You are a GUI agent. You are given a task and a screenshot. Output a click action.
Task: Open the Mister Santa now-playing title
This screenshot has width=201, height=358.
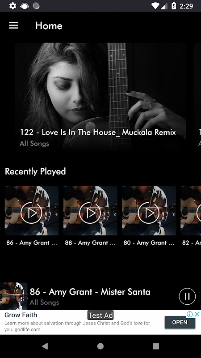[x=90, y=292]
